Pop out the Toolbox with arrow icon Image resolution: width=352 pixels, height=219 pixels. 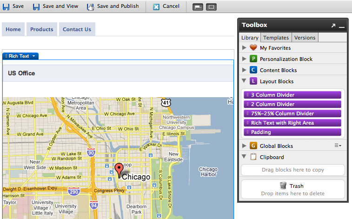[x=333, y=26]
